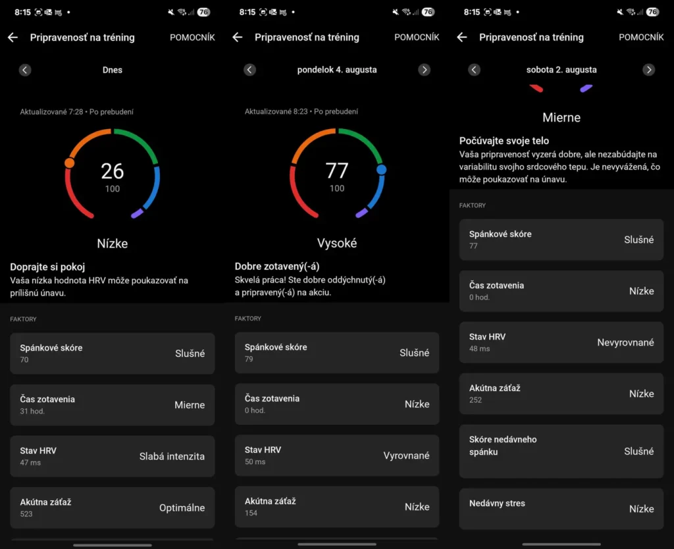674x549 pixels.
Task: Select the Dnes date label
Action: (112, 70)
